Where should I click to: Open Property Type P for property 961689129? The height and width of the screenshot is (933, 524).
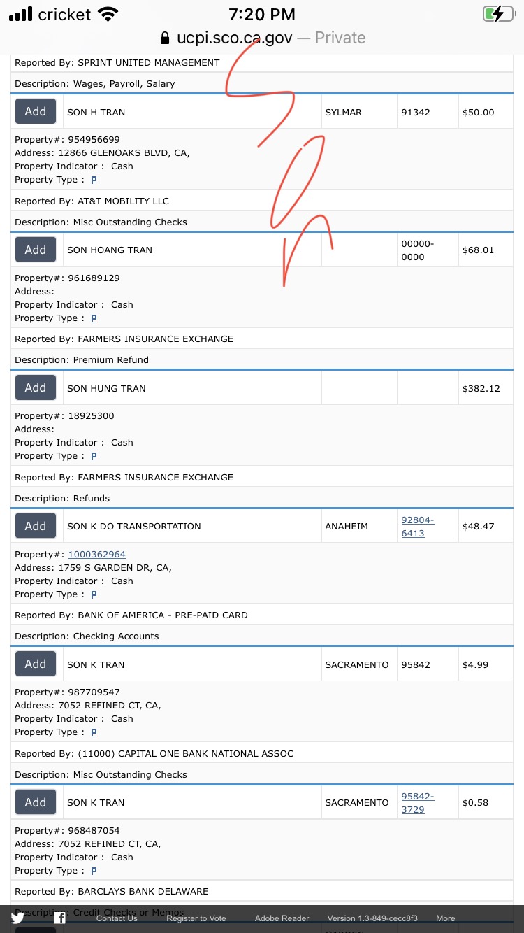tap(94, 318)
